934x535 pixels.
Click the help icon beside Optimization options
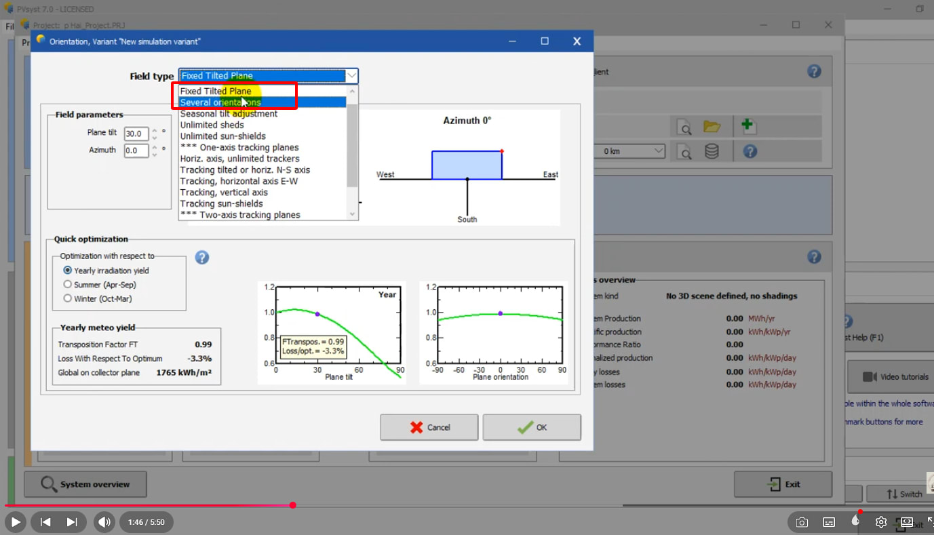click(202, 257)
